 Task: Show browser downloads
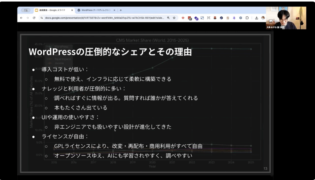(x=257, y=18)
